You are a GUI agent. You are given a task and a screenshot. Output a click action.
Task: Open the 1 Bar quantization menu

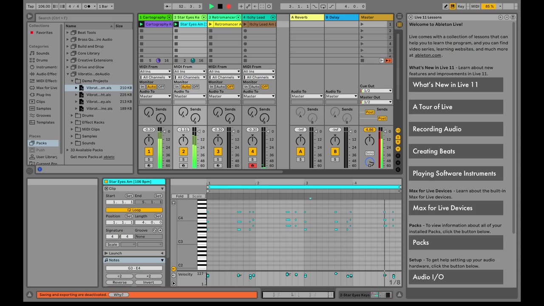(106, 6)
